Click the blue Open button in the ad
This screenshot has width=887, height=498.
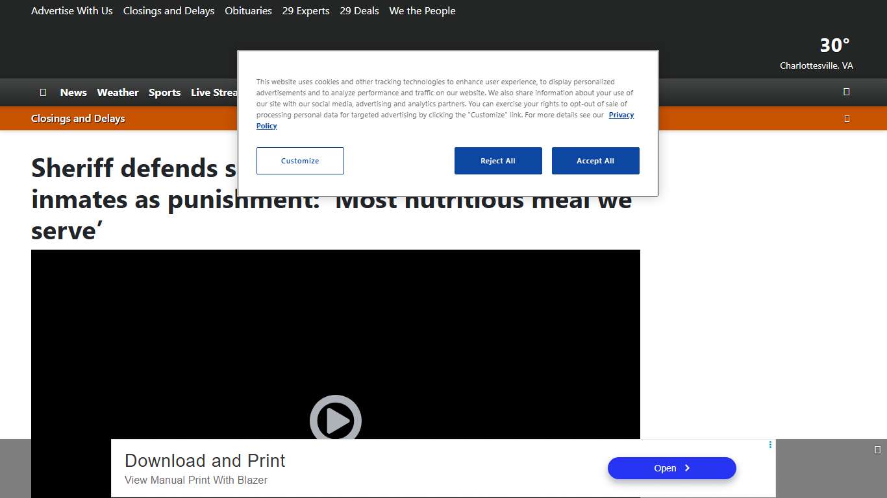click(671, 468)
